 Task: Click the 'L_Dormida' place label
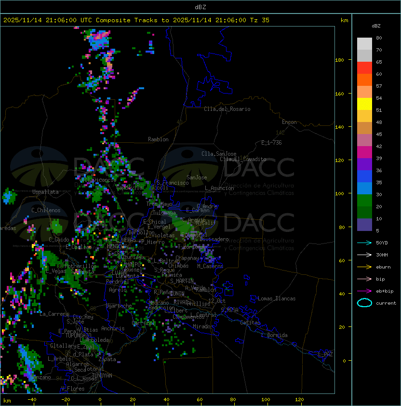pos(274,335)
